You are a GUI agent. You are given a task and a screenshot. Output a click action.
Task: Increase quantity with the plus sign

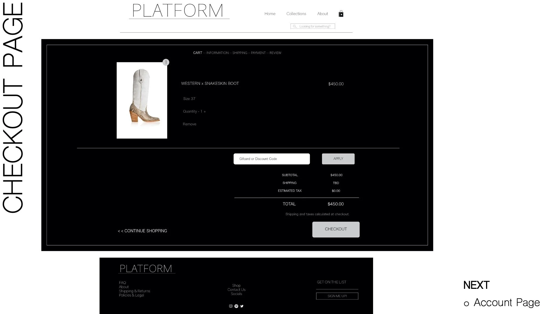pyautogui.click(x=205, y=112)
